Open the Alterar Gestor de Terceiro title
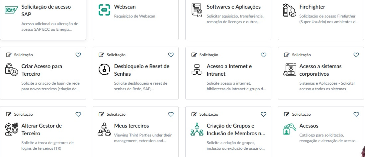This screenshot has height=157, width=365. point(42,130)
